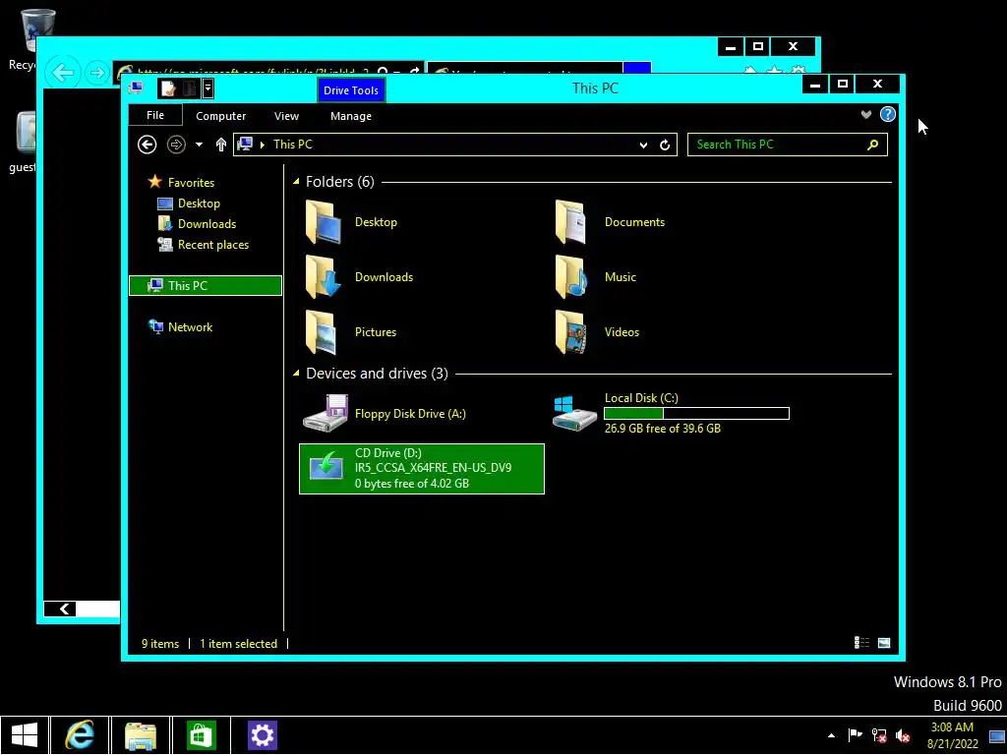The image size is (1007, 755).
Task: Go up one level with Up arrow
Action: point(221,145)
